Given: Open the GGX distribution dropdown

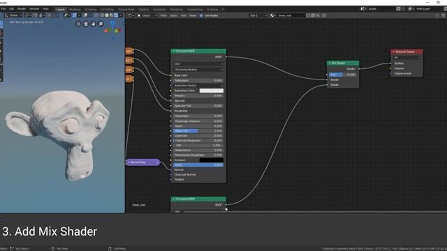Looking at the screenshot, I should pos(198,63).
